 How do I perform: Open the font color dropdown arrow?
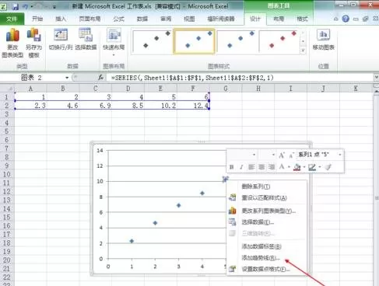[x=289, y=167]
